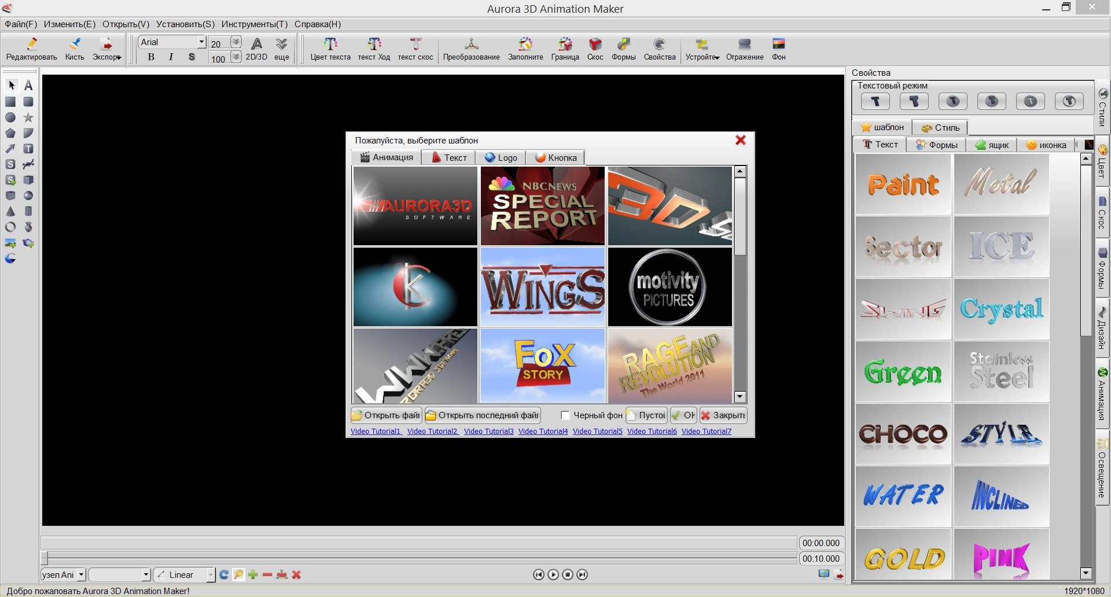Open the Цвет текста text color tool
1111x597 pixels.
click(x=330, y=49)
